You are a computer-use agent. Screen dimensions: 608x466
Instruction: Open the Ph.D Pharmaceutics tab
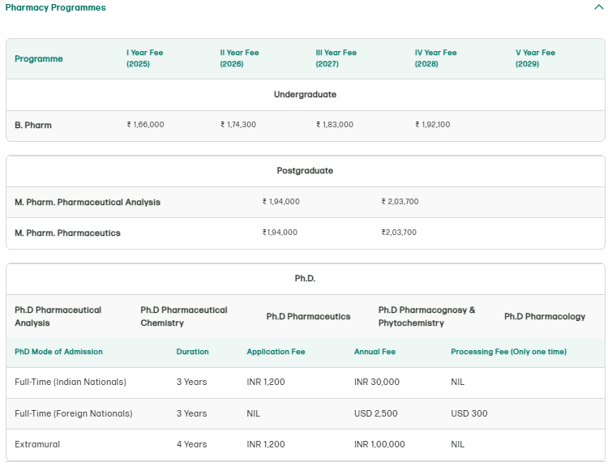tap(308, 316)
